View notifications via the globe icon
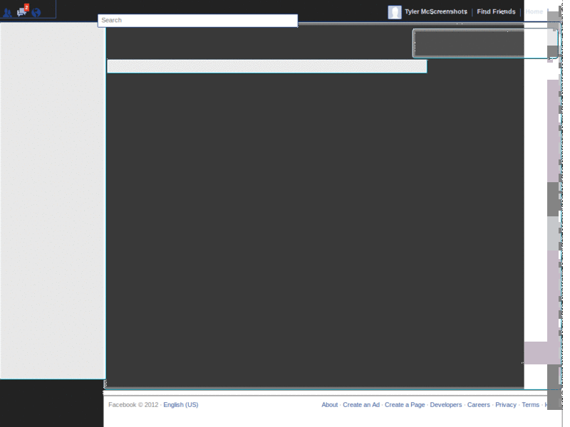Screen dimensions: 570x427 tap(36, 12)
